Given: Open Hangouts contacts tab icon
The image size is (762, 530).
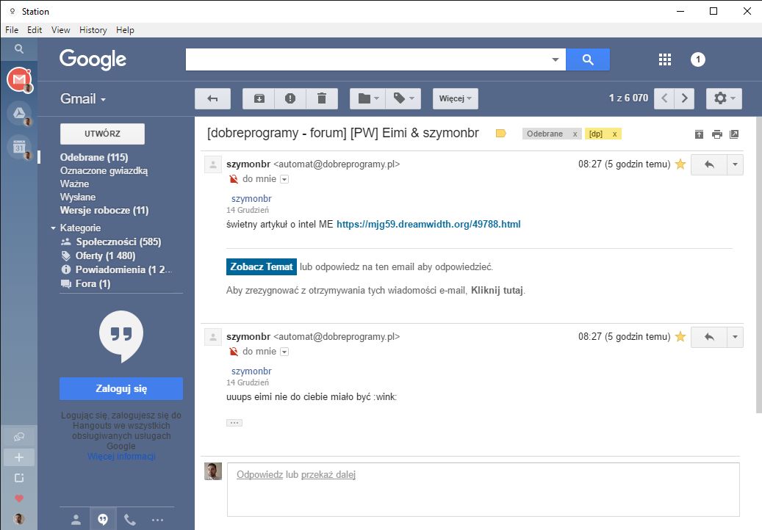Looking at the screenshot, I should (76, 520).
